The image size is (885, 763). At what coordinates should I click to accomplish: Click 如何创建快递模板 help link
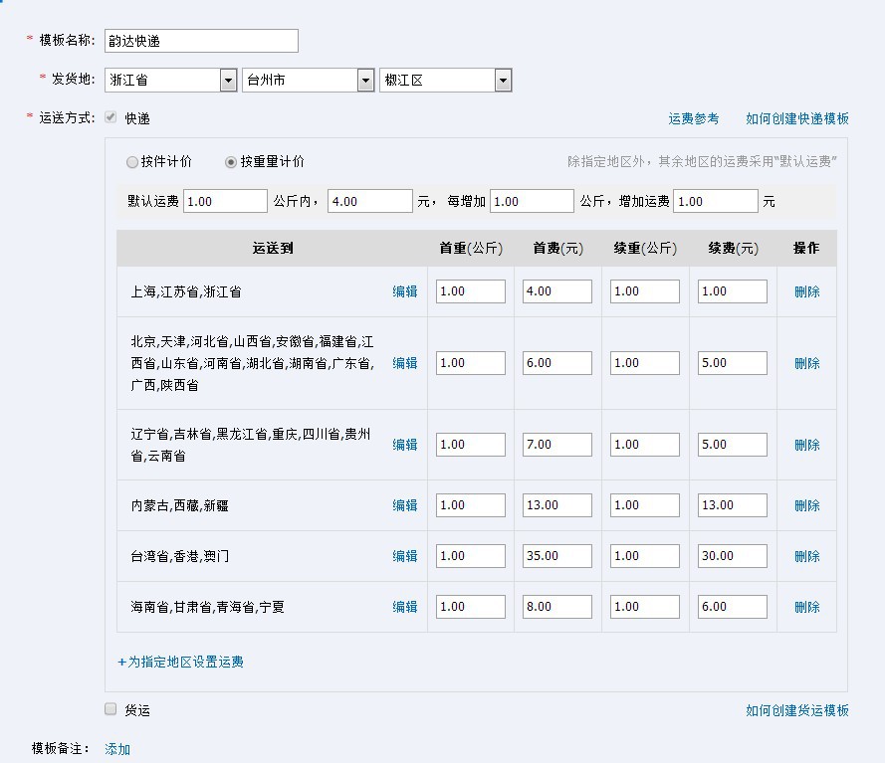click(797, 119)
